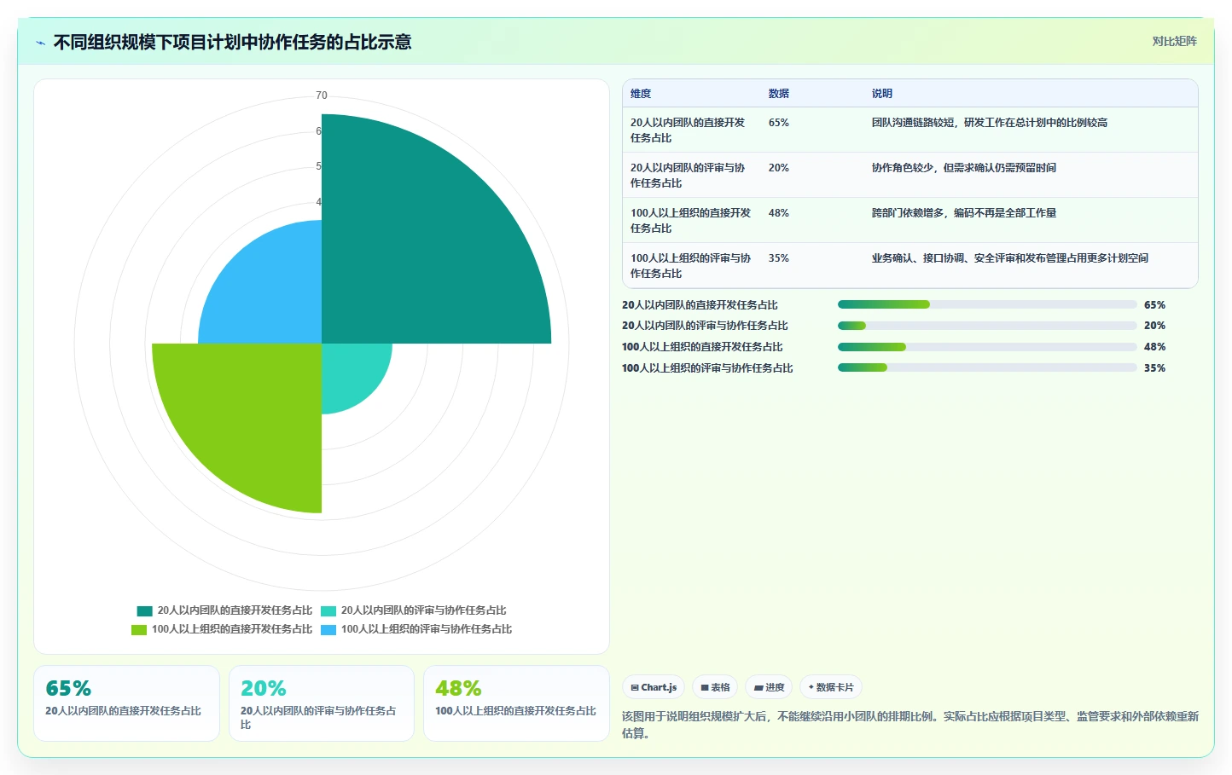The width and height of the screenshot is (1232, 775).
Task: Toggle legend entry 20人以内团队的直接开发任务占比
Action: 224,610
